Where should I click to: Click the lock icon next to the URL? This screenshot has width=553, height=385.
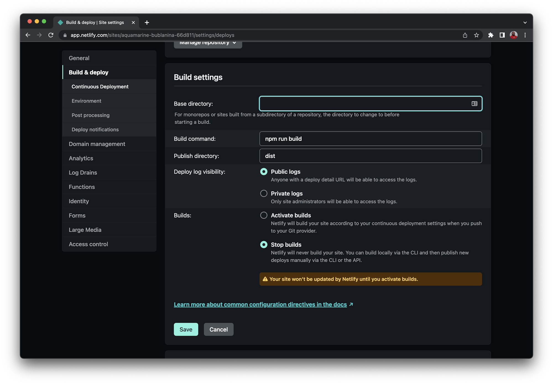pos(65,35)
